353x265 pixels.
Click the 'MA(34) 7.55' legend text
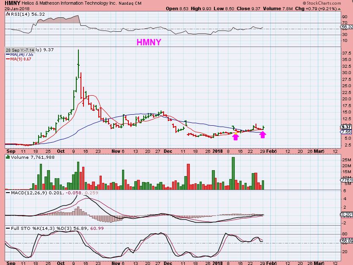click(x=22, y=55)
